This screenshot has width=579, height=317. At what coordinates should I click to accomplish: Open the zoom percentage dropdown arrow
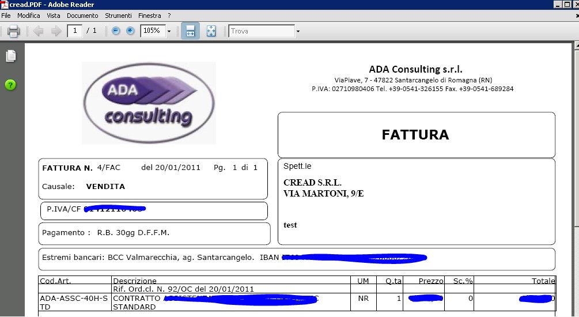(169, 31)
